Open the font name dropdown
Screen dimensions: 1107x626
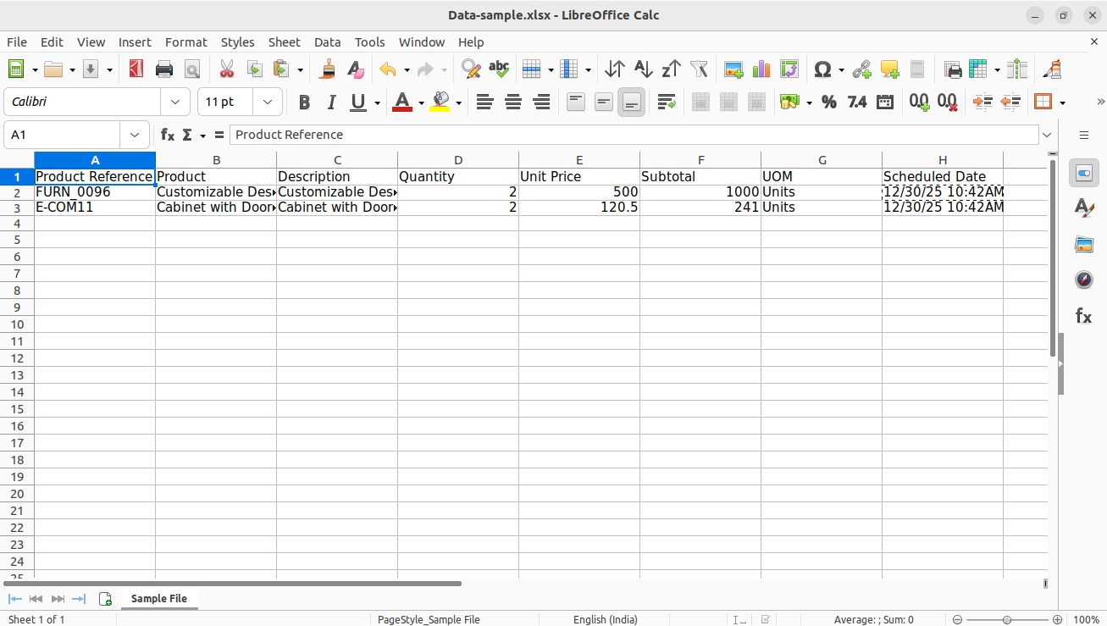175,102
